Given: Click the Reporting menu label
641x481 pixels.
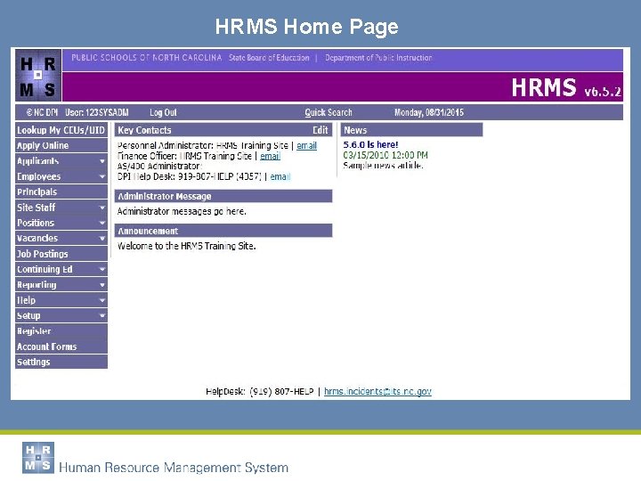Looking at the screenshot, I should tap(37, 285).
